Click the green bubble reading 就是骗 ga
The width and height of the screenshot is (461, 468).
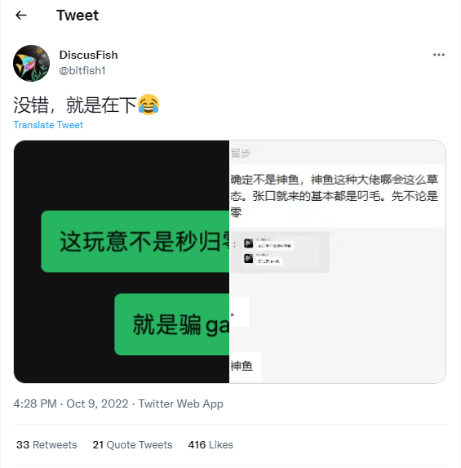[172, 324]
